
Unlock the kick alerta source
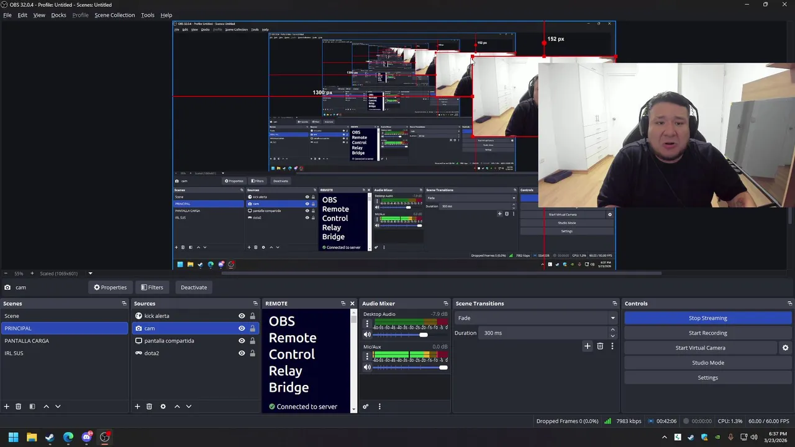tap(252, 316)
